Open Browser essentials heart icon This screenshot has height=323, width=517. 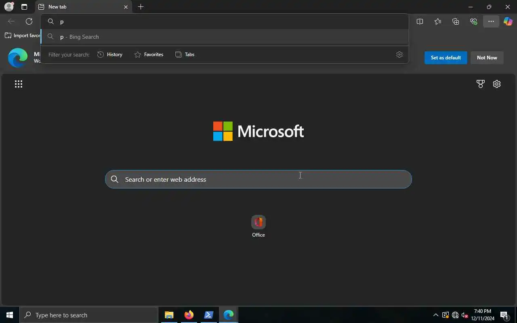point(473,21)
